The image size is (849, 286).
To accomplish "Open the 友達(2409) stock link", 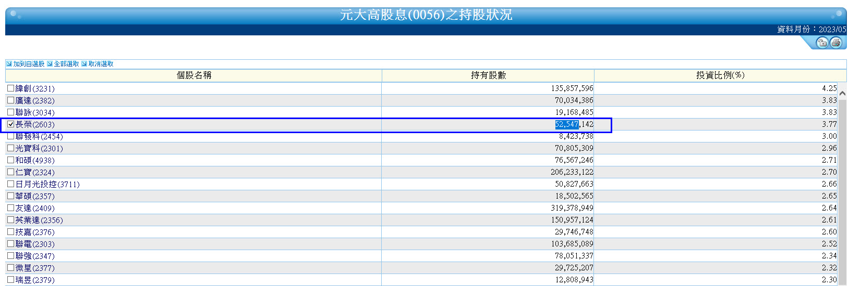I will tap(35, 209).
